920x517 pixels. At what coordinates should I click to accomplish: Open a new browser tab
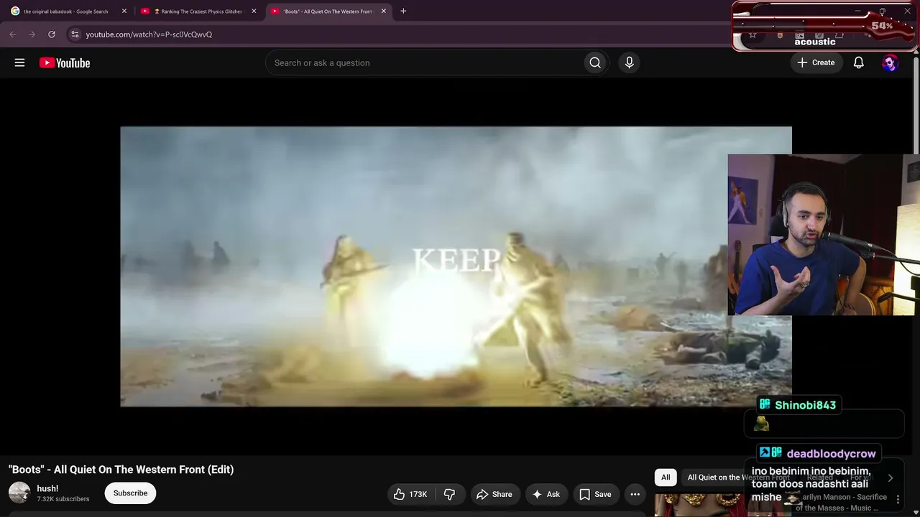[x=403, y=11]
